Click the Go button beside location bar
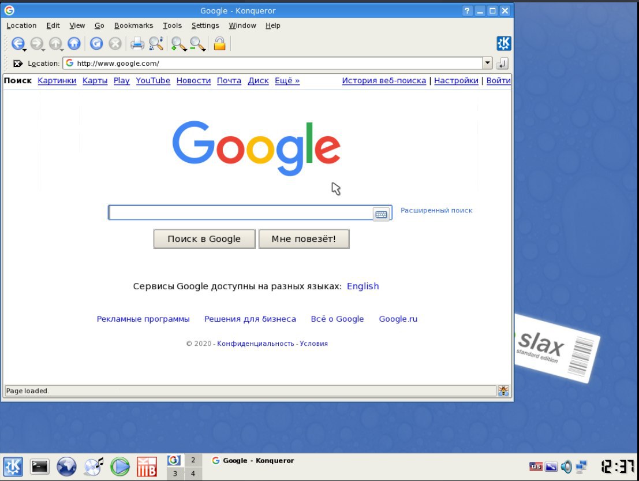This screenshot has height=481, width=639. (502, 63)
